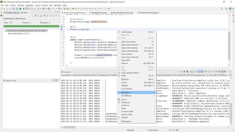Click Remove All Terminated Launches in Console
This screenshot has height=132, width=235.
pos(187,72)
